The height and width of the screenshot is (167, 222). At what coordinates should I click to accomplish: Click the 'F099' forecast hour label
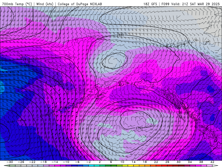pyautogui.click(x=165, y=4)
